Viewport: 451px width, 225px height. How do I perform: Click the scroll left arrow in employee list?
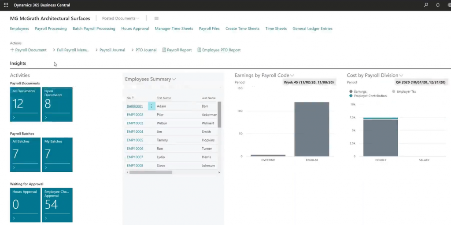pos(127,172)
